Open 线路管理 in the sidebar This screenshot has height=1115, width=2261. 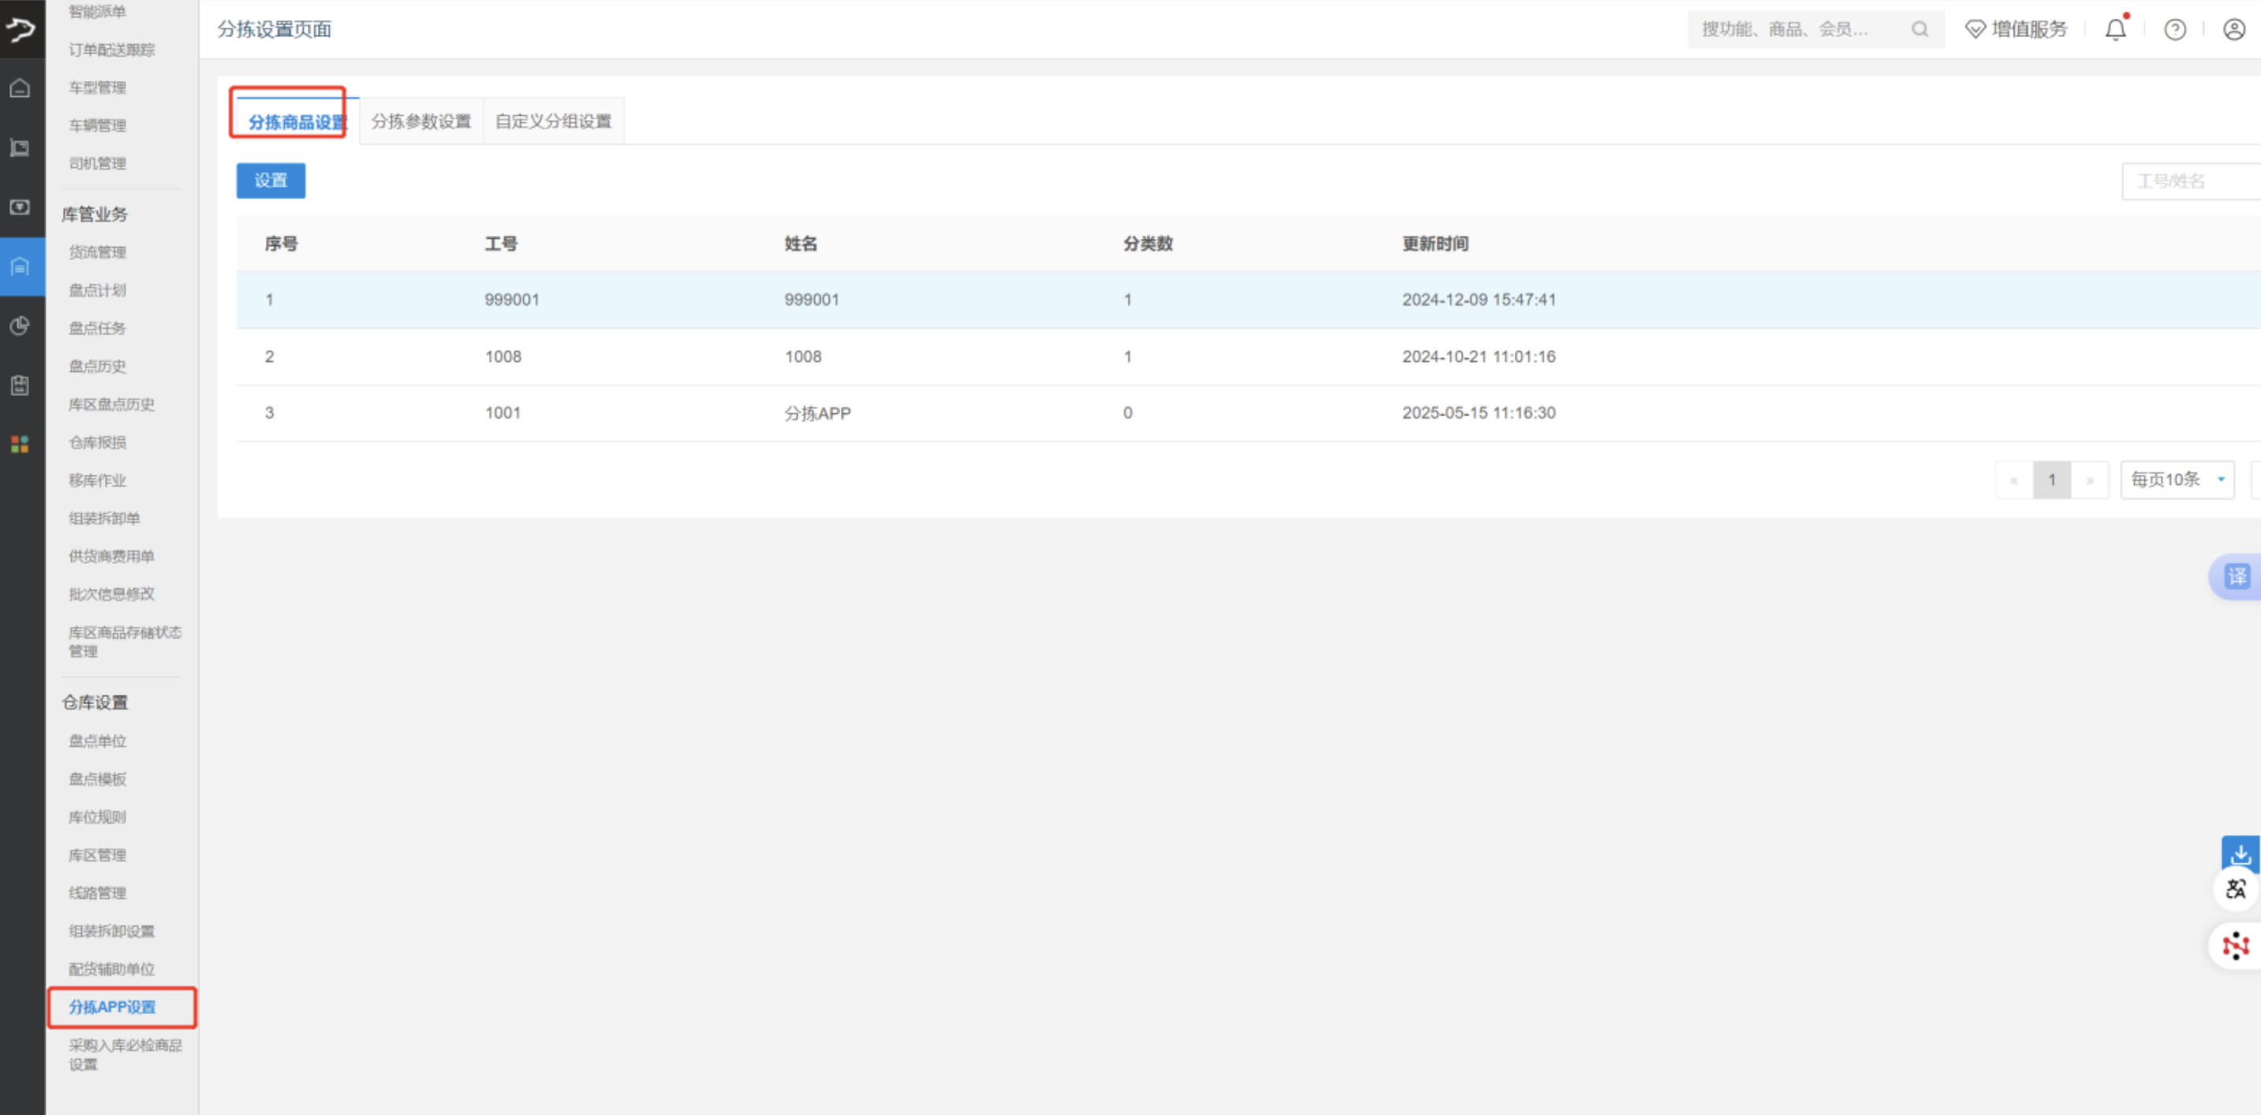(97, 893)
